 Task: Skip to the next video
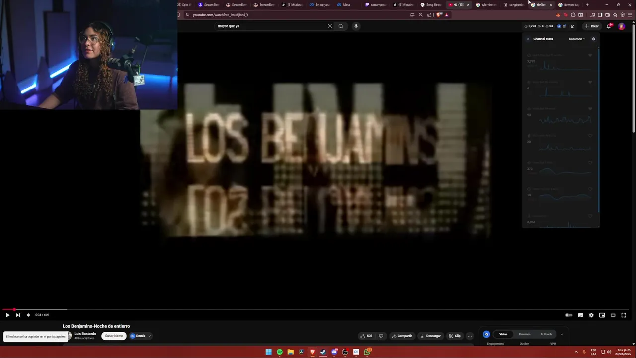pyautogui.click(x=18, y=315)
